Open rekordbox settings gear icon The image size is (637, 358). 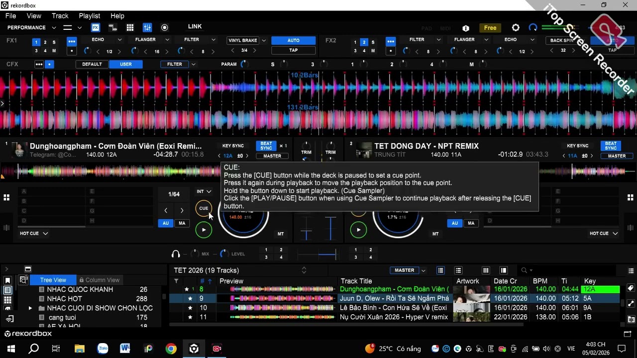coord(516,28)
